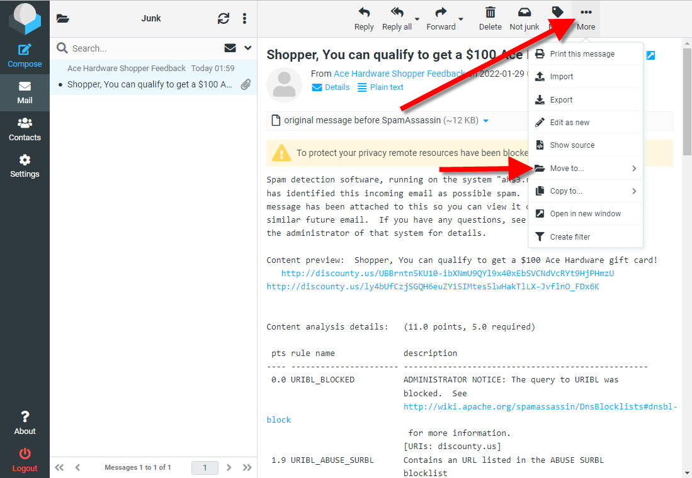The height and width of the screenshot is (478, 692).
Task: Open the Forward options arrow
Action: point(461,19)
